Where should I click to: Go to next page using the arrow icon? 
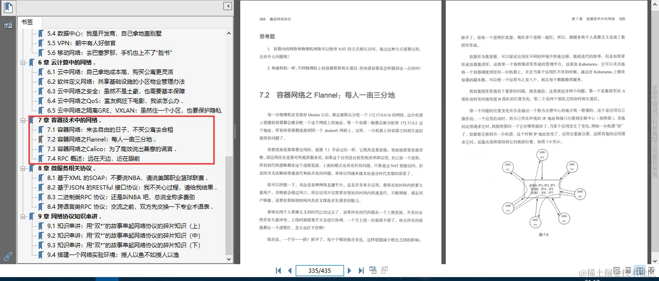tap(349, 270)
